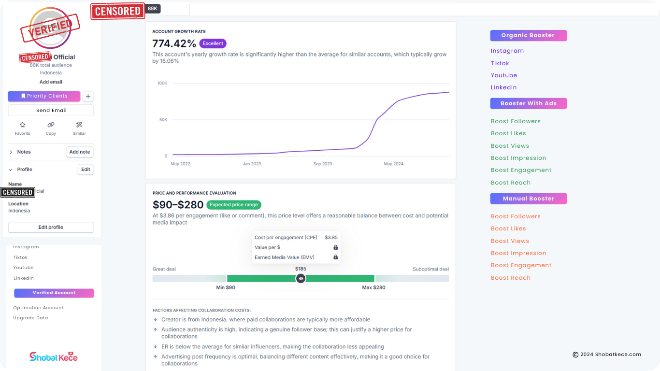The image size is (660, 371).
Task: Click the Value per $ lock icon
Action: (x=335, y=247)
